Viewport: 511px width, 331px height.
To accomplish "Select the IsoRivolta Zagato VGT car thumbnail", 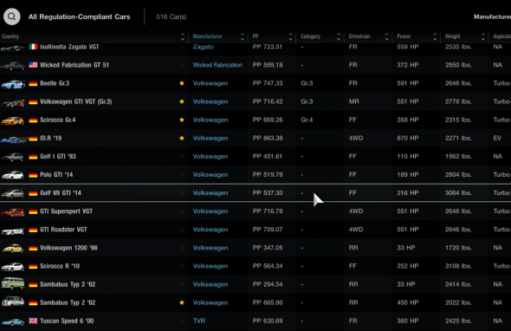I will click(13, 49).
